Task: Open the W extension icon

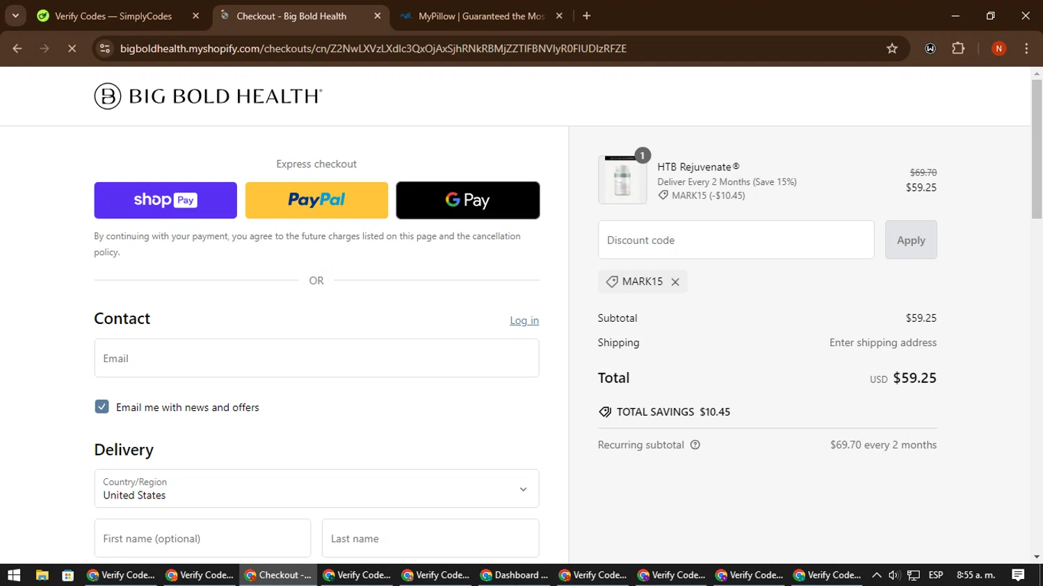Action: [x=930, y=49]
